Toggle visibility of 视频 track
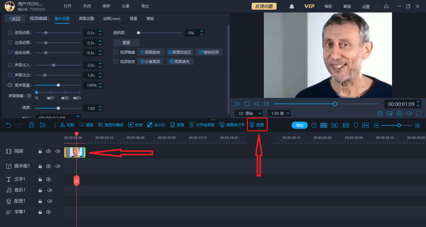This screenshot has height=227, width=426. [49, 151]
